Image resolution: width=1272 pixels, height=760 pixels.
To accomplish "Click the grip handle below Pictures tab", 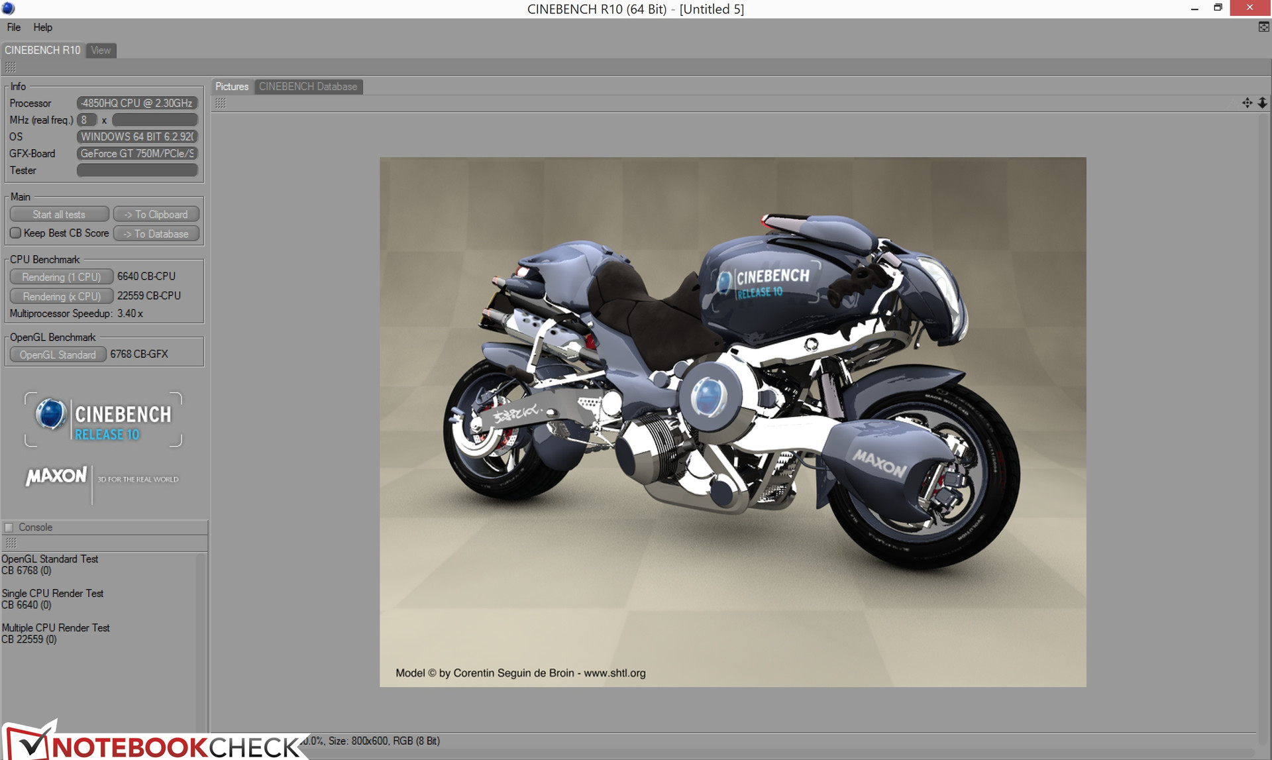I will click(x=221, y=103).
